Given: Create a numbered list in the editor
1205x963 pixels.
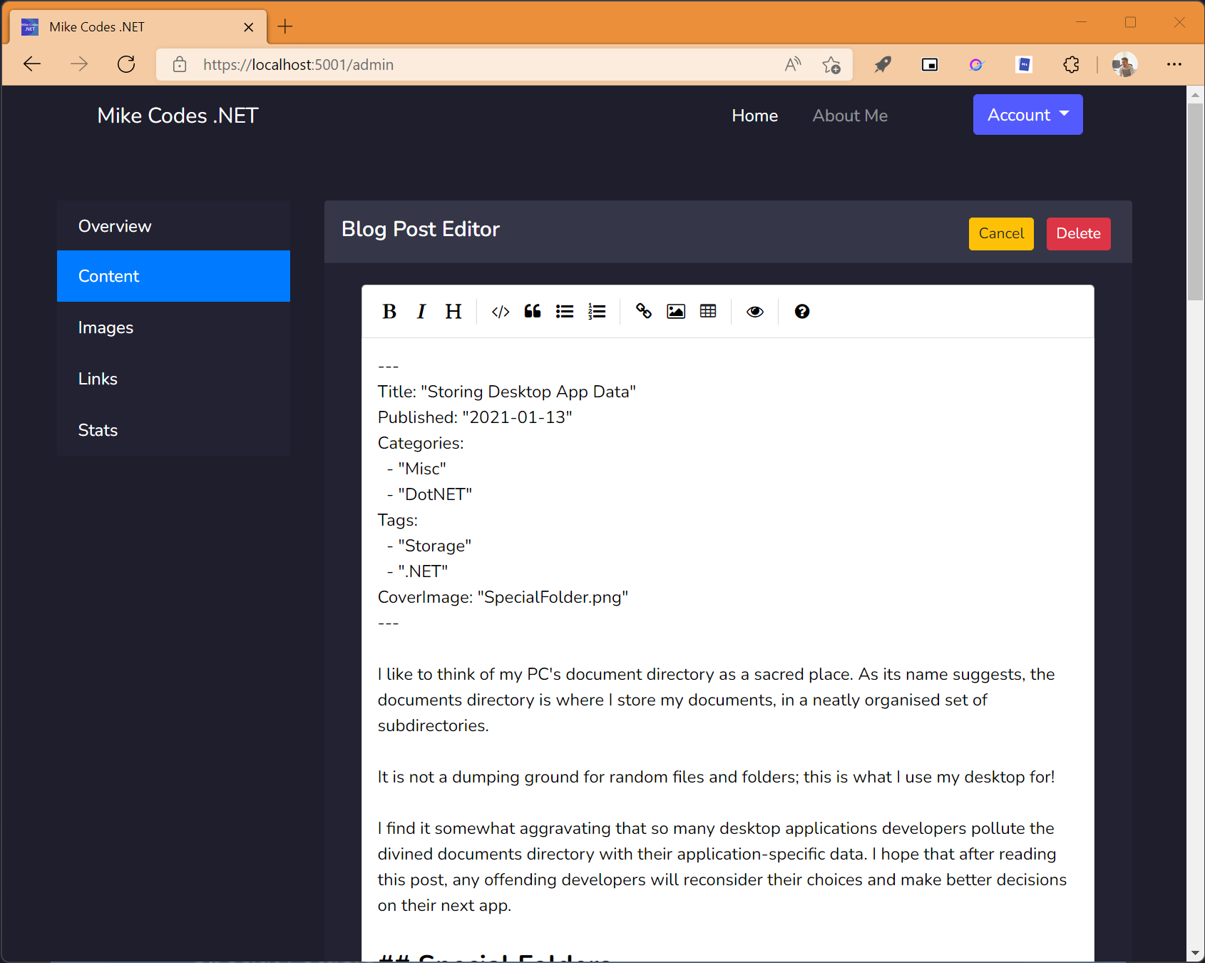Looking at the screenshot, I should coord(597,312).
